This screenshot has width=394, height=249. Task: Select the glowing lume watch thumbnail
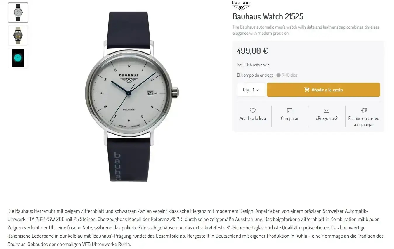coord(18,58)
